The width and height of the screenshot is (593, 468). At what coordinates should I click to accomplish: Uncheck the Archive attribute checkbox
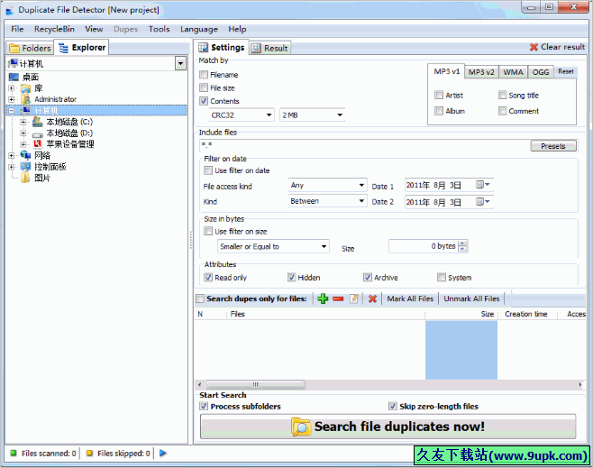(367, 278)
